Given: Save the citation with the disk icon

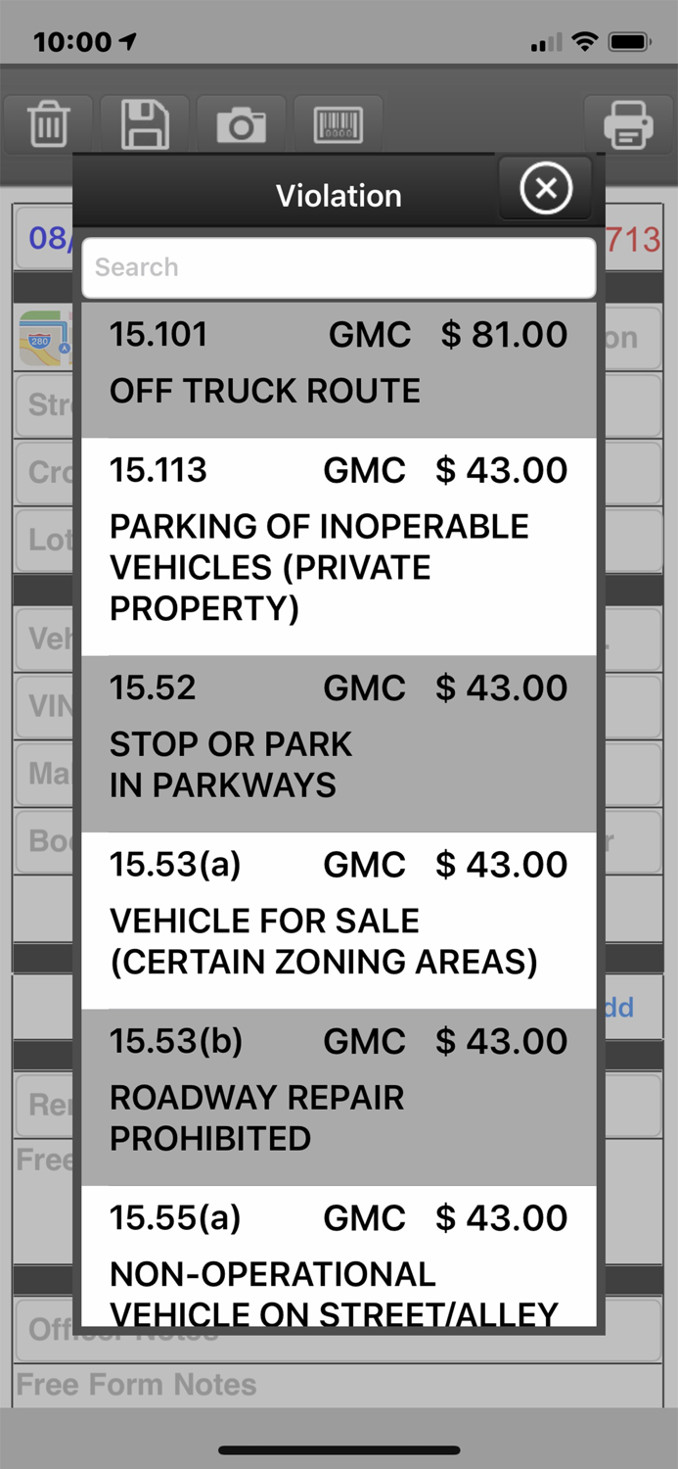Looking at the screenshot, I should 143,124.
